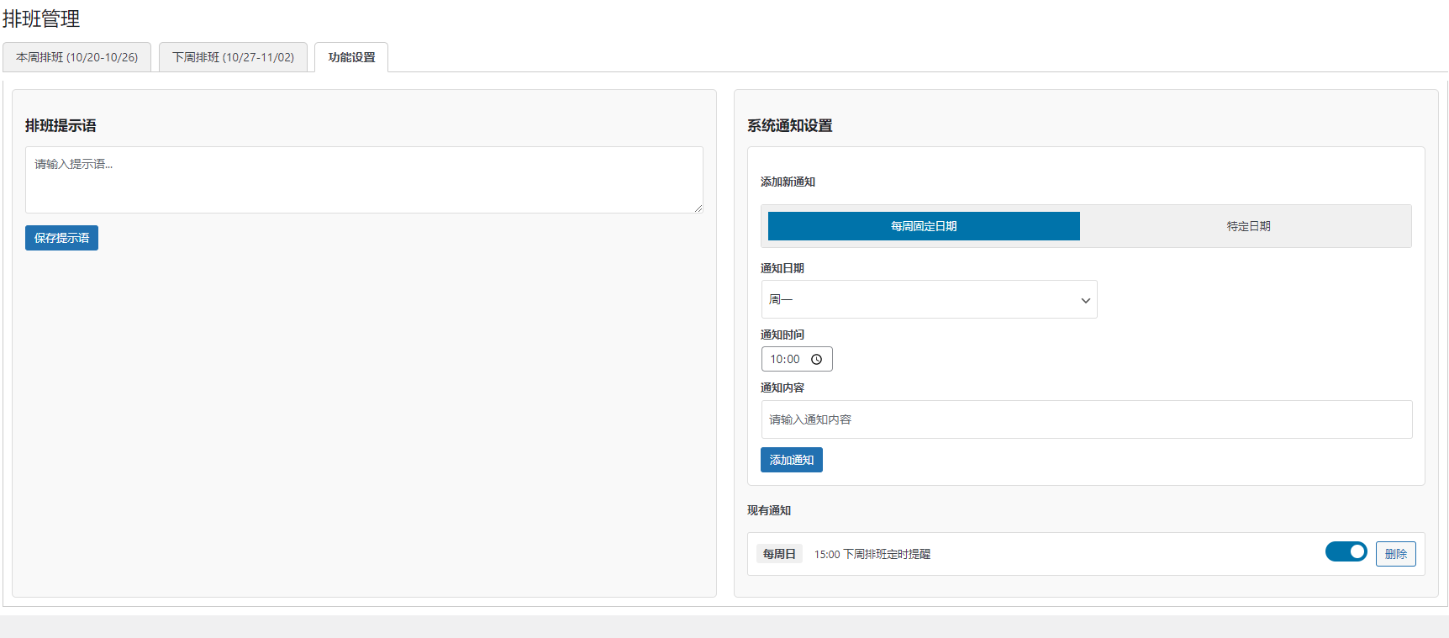Screen dimensions: 1449x638
Task: Open the 下周排班 (10/27-11/02) tab
Action: click(x=233, y=57)
